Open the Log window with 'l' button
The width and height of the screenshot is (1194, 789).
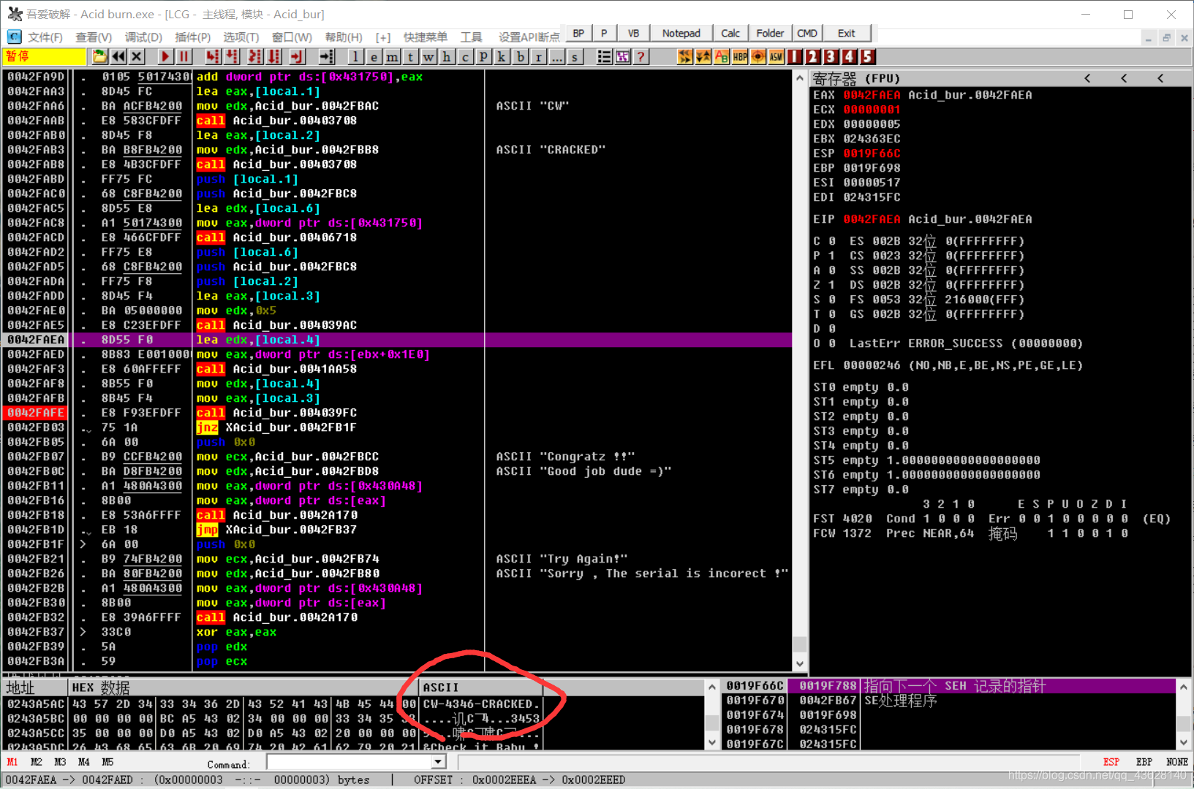355,56
